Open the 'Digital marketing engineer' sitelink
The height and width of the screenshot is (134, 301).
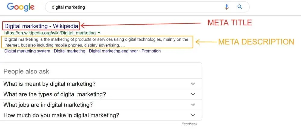click(113, 51)
